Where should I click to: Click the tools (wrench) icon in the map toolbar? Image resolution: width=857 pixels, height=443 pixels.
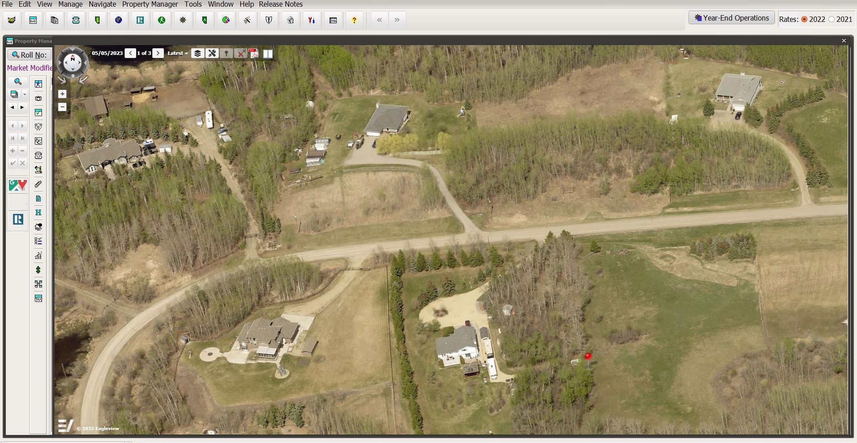point(213,53)
